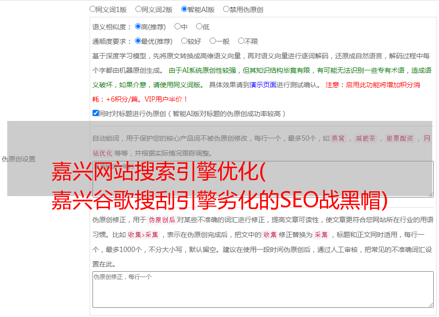This screenshot has width=439, height=317.
Task: Set 语义相似度 to 高(推荐)
Action: point(138,26)
